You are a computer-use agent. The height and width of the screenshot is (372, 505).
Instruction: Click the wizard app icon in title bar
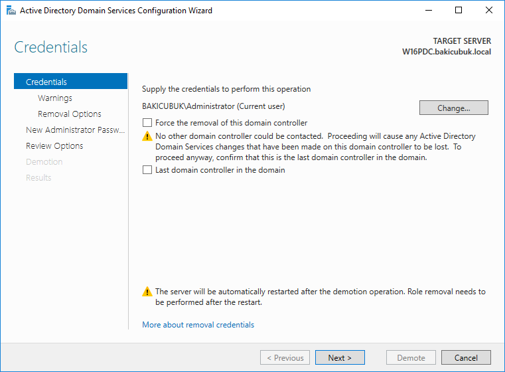pos(11,11)
